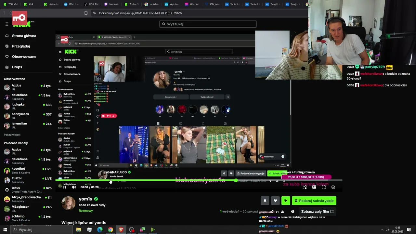The image size is (416, 234).
Task: Expand followed list with Pokaż więcej
Action: point(12,135)
